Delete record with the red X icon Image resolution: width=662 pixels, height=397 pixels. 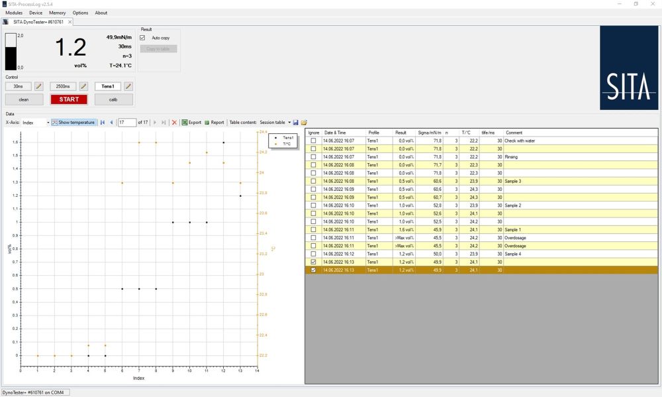(174, 123)
